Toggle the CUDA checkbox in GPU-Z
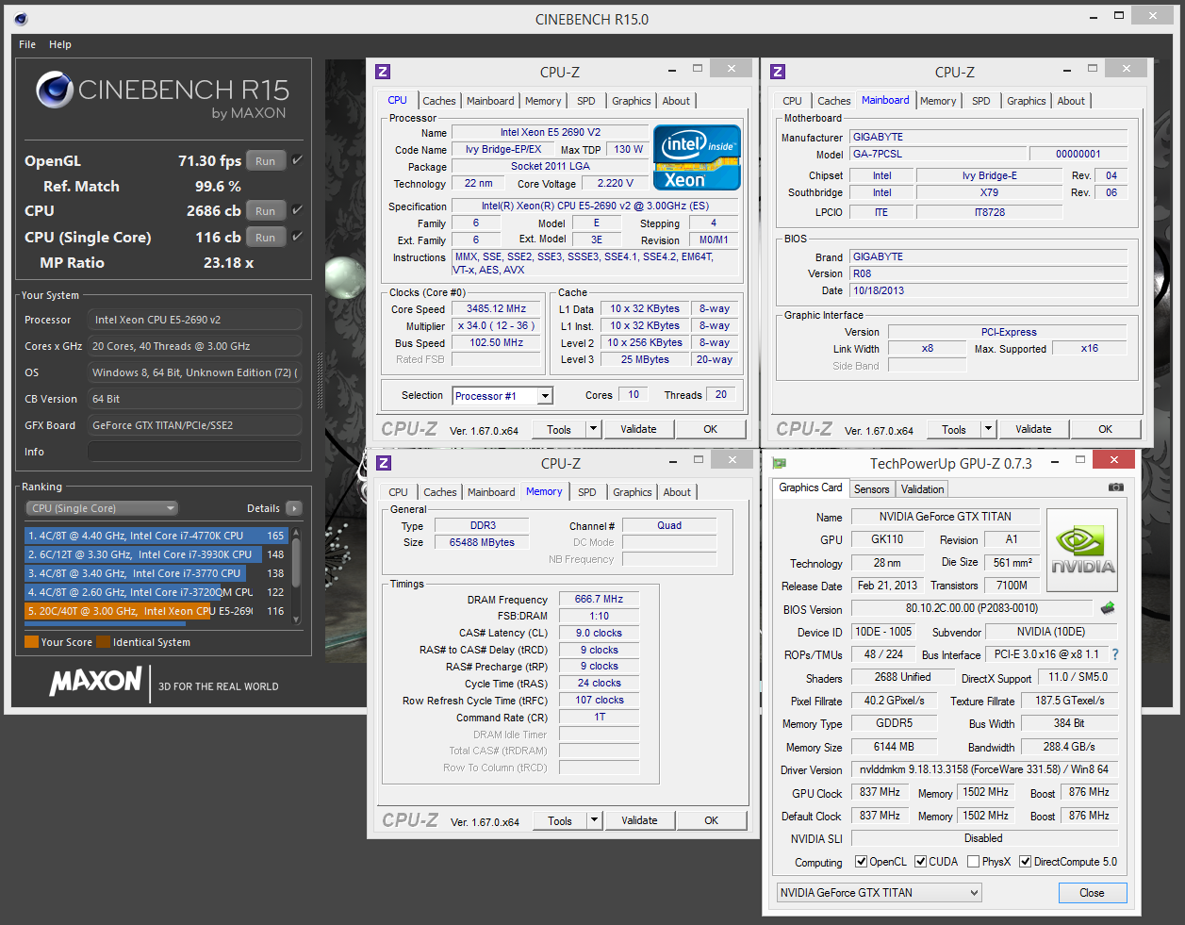This screenshot has width=1185, height=925. coord(920,862)
